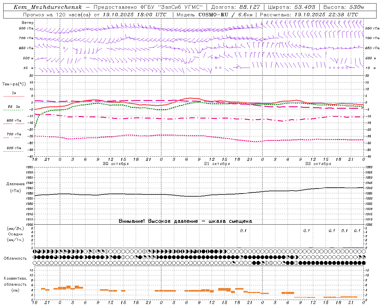
Task: Select the 700 гПа temperature legend label
Action: pos(14,134)
